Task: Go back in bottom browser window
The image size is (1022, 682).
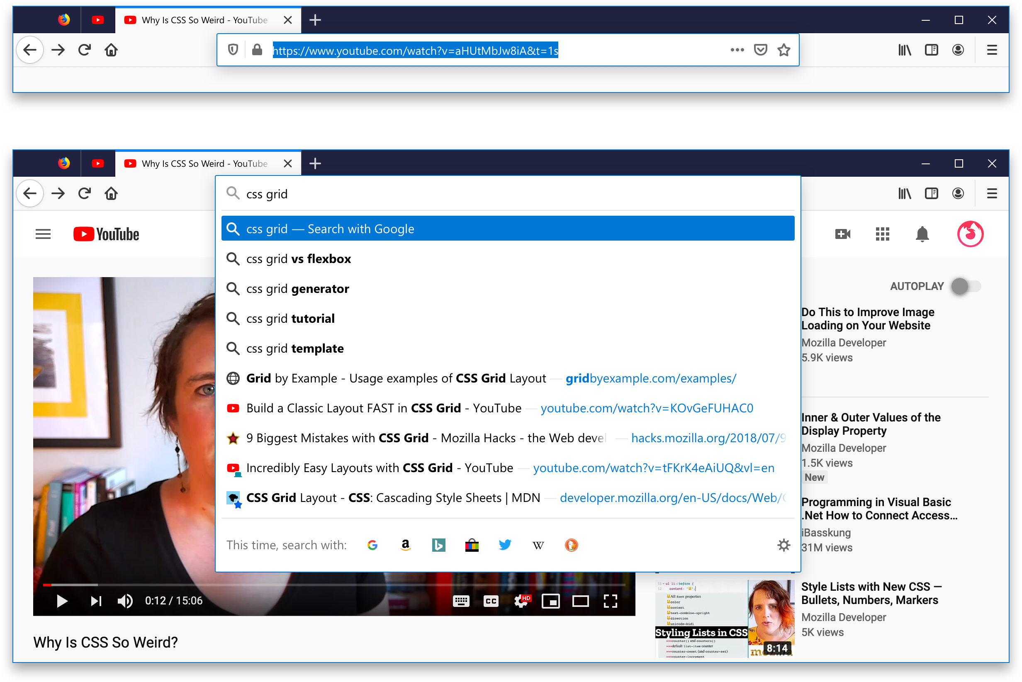Action: point(29,194)
